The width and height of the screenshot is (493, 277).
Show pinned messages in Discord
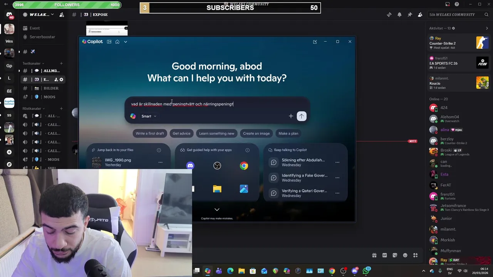[410, 15]
